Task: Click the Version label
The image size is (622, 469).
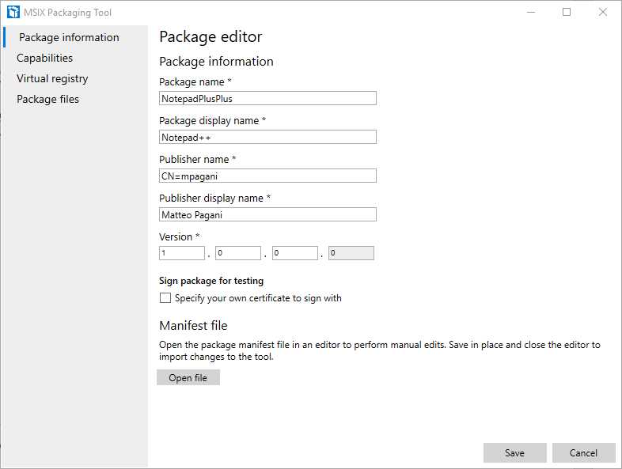Action: point(180,236)
